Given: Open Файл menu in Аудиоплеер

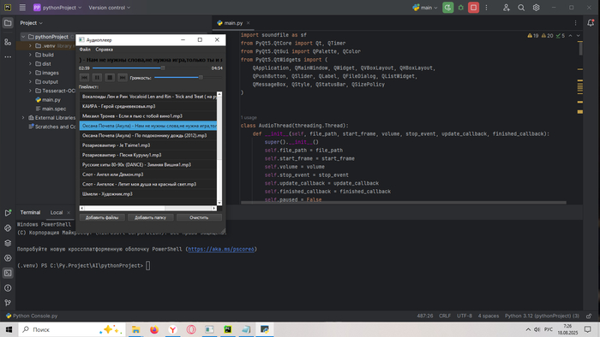Looking at the screenshot, I should click(x=85, y=50).
